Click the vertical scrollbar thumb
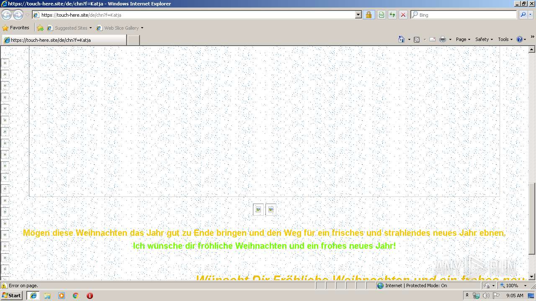Viewport: 536px width, 301px height. pos(532,219)
